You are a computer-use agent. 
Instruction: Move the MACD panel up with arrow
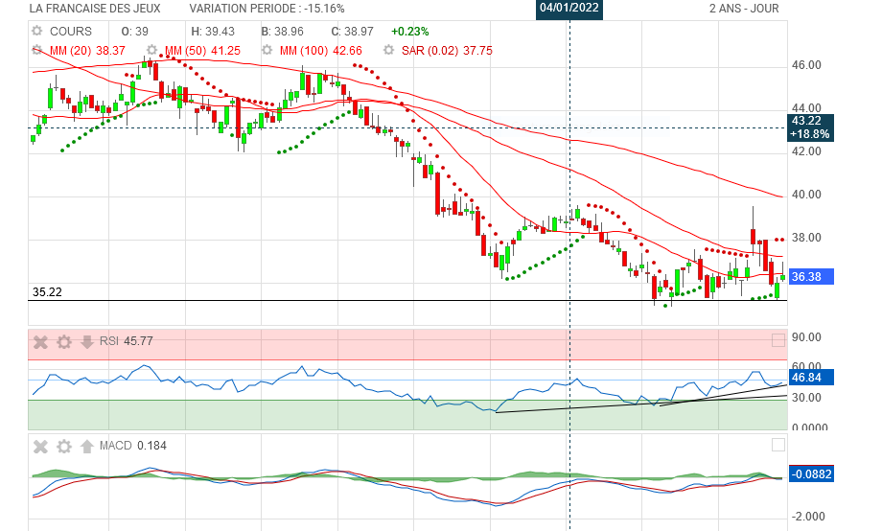point(86,447)
